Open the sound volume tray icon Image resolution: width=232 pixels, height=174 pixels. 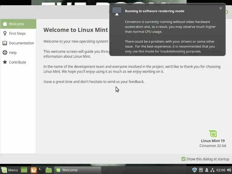click(x=229, y=170)
